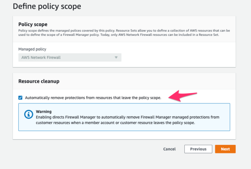The image size is (251, 169).
Task: Open the AWS Network Firewall dropdown
Action: pyautogui.click(x=70, y=57)
